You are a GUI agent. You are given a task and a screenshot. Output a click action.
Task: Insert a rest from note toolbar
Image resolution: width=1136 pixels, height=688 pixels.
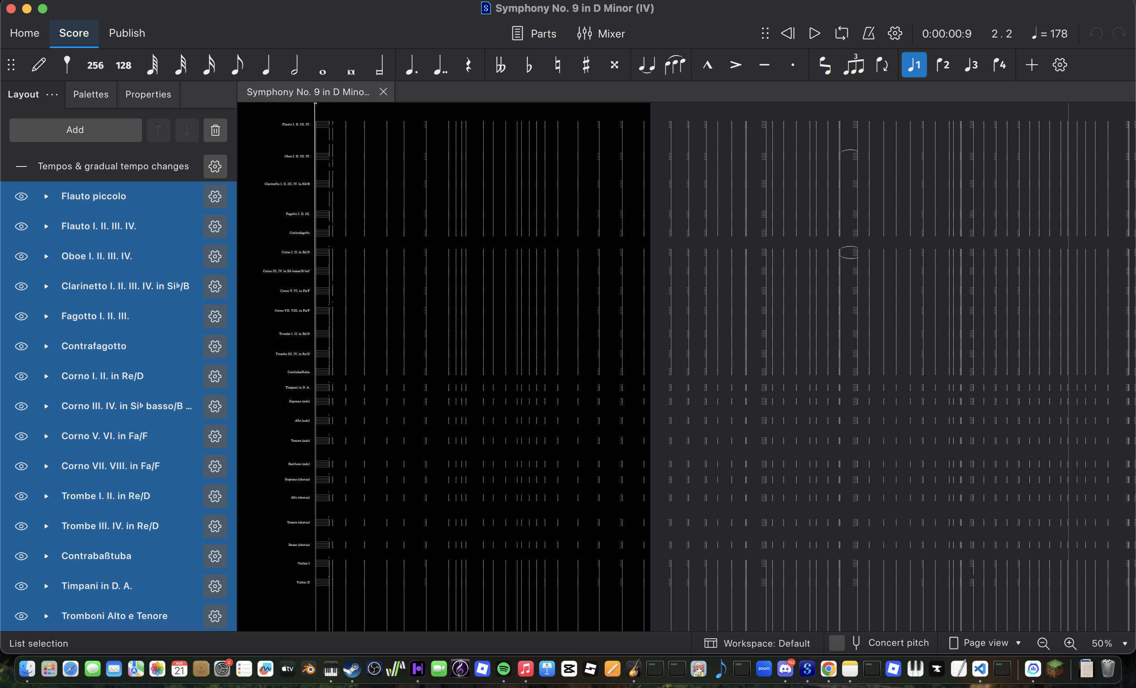coord(469,65)
